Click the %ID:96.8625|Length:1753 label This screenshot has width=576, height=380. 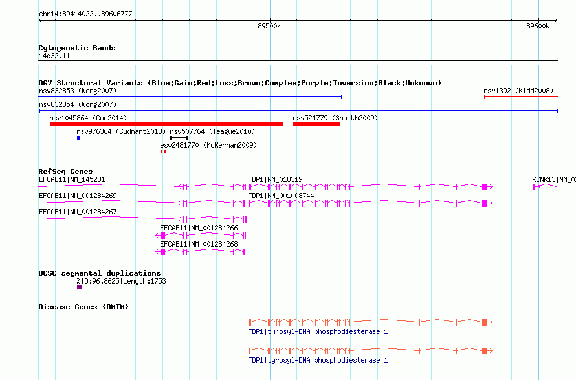tap(121, 281)
